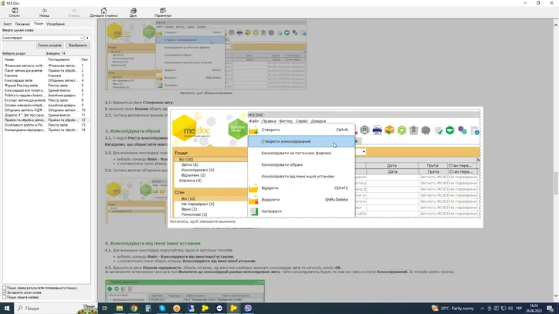
Task: Open Viber from the Windows taskbar
Action: pos(248,308)
